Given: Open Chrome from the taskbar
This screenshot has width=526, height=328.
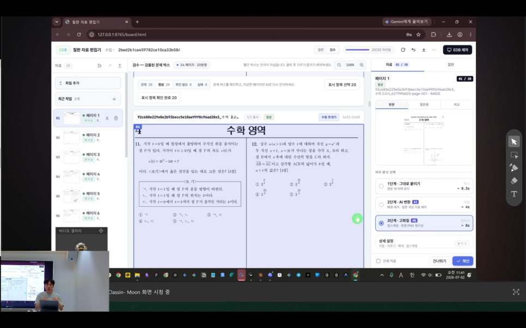Looking at the screenshot, I should 118,275.
